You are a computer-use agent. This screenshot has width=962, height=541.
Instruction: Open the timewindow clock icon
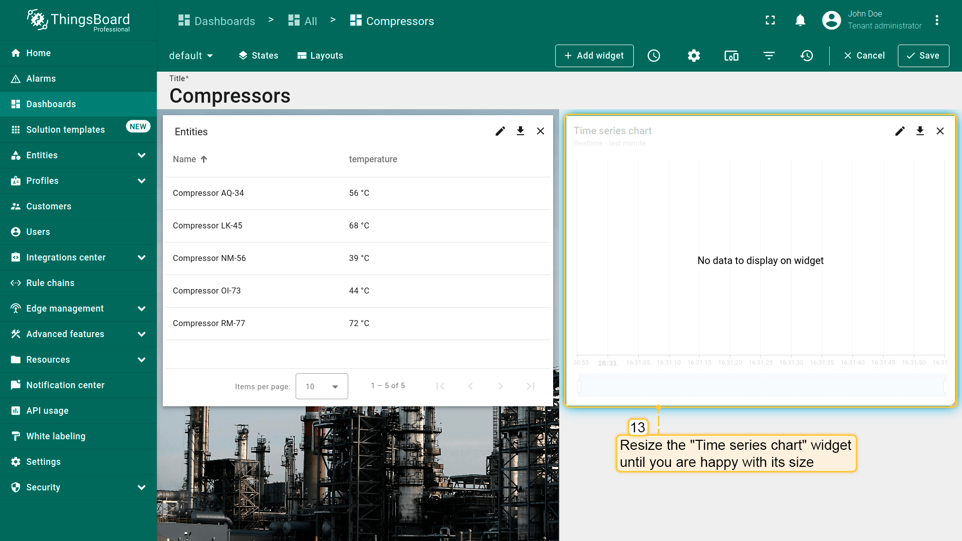click(x=654, y=56)
